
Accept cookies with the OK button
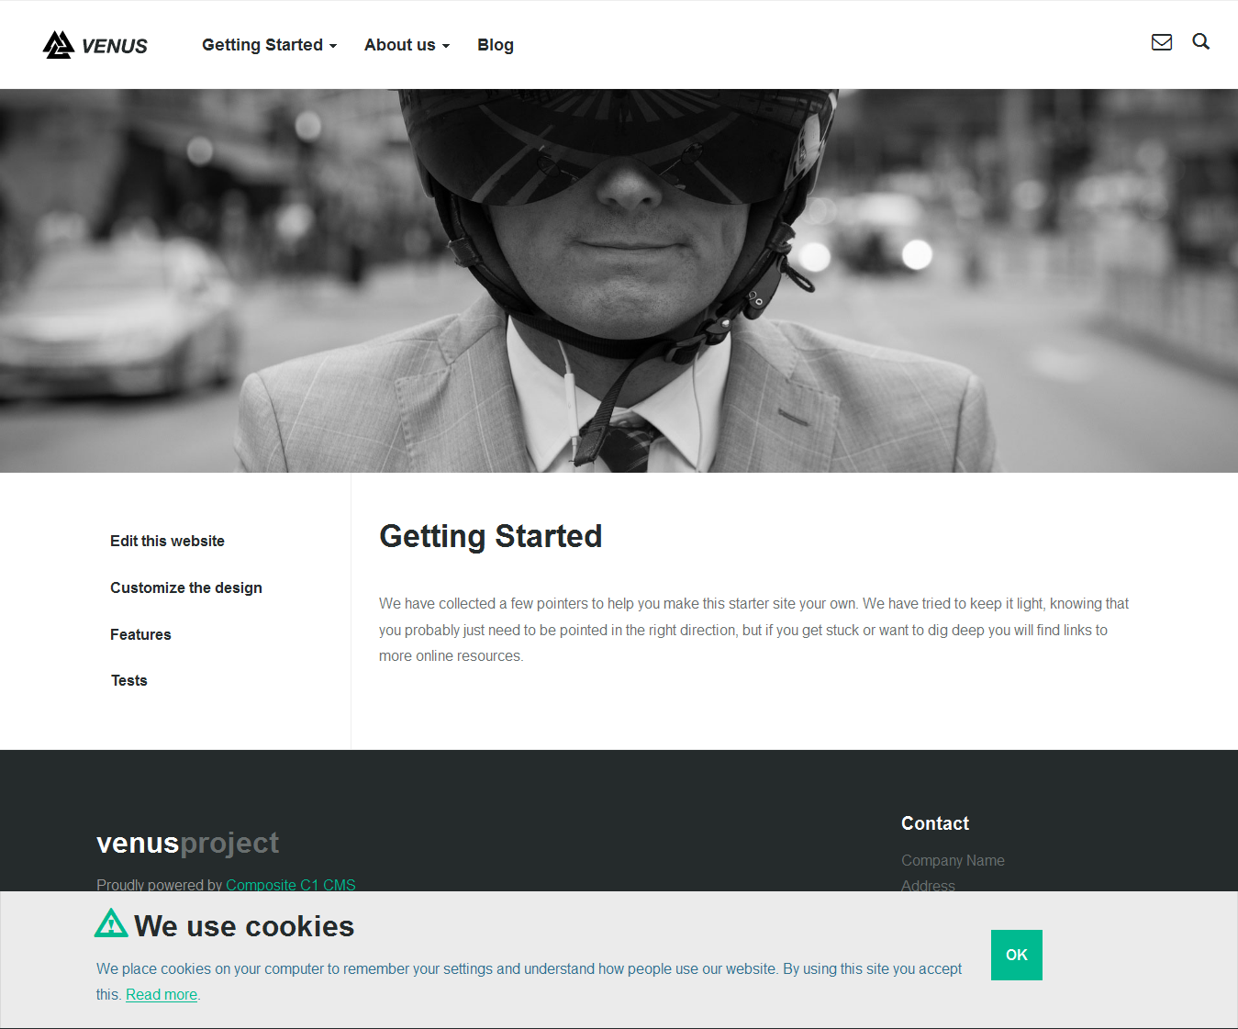(x=1017, y=955)
